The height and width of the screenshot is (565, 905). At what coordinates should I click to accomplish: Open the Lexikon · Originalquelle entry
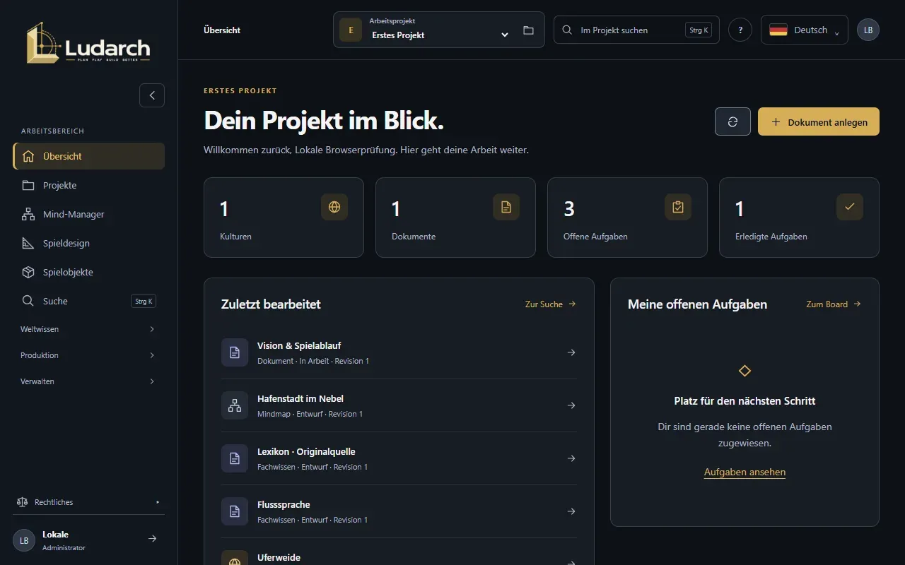tap(399, 458)
